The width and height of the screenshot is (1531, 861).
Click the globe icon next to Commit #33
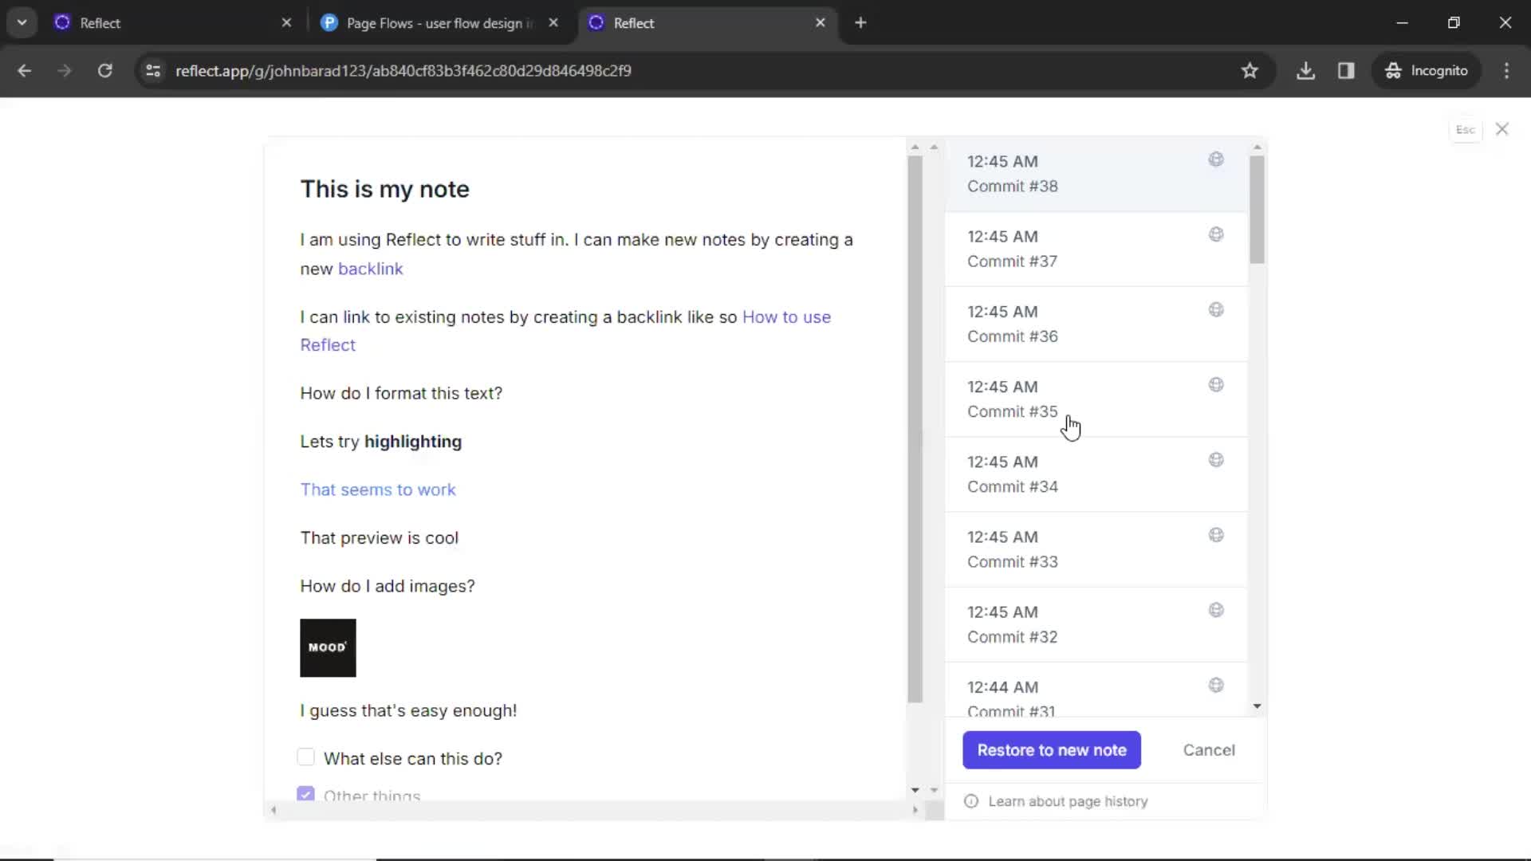tap(1215, 535)
